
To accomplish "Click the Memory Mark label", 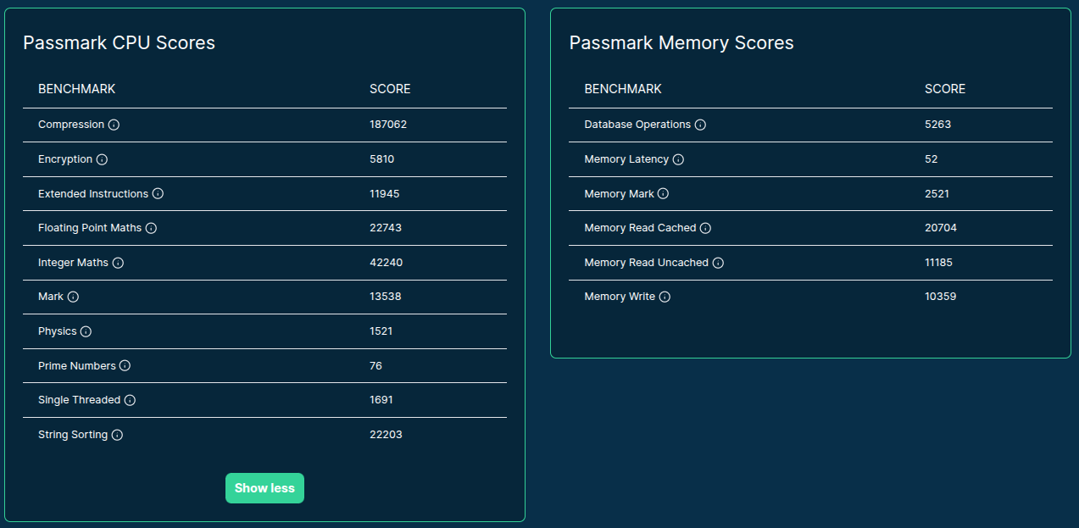I will pos(619,194).
